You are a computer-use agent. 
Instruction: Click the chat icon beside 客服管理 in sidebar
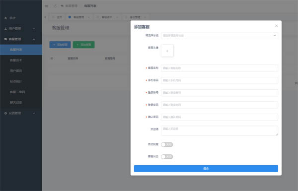coord(5,39)
